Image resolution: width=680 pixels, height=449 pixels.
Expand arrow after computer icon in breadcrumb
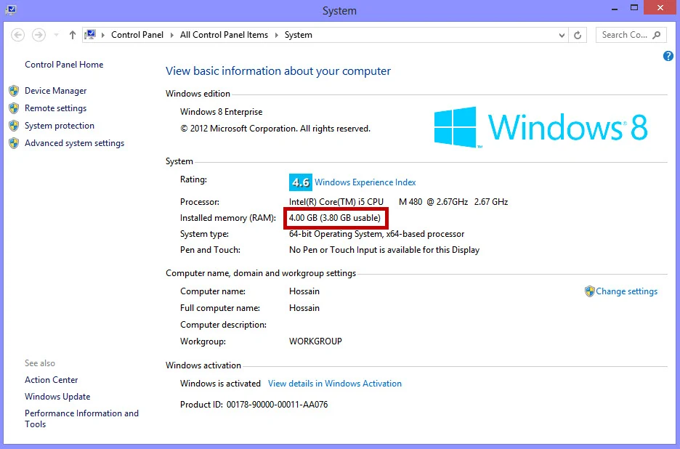(103, 35)
